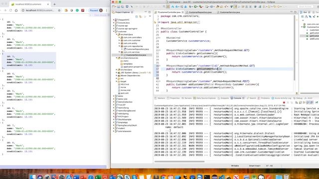The height and width of the screenshot is (179, 319).
Task: Collapse src/main/java folder
Action: coord(117,34)
